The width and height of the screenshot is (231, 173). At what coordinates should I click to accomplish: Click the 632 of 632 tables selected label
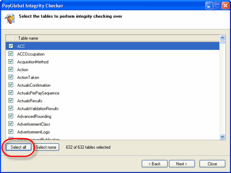(88, 147)
